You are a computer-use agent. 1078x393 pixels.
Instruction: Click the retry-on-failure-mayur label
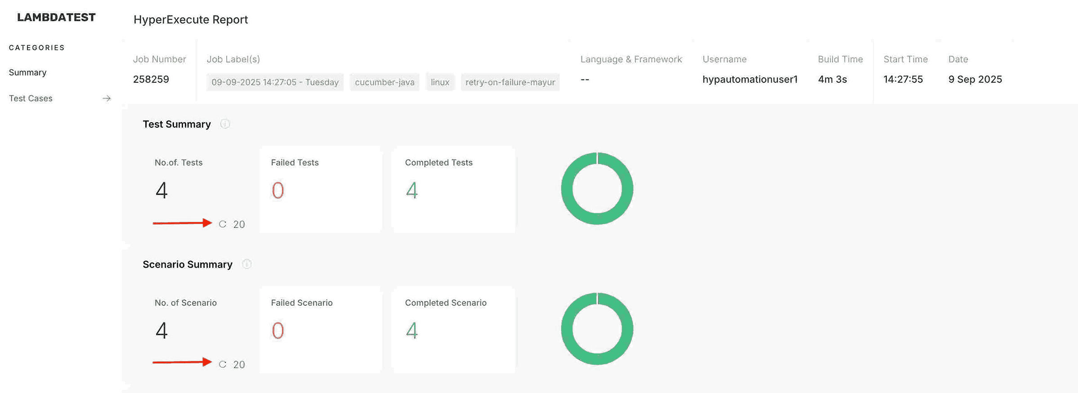(x=510, y=82)
